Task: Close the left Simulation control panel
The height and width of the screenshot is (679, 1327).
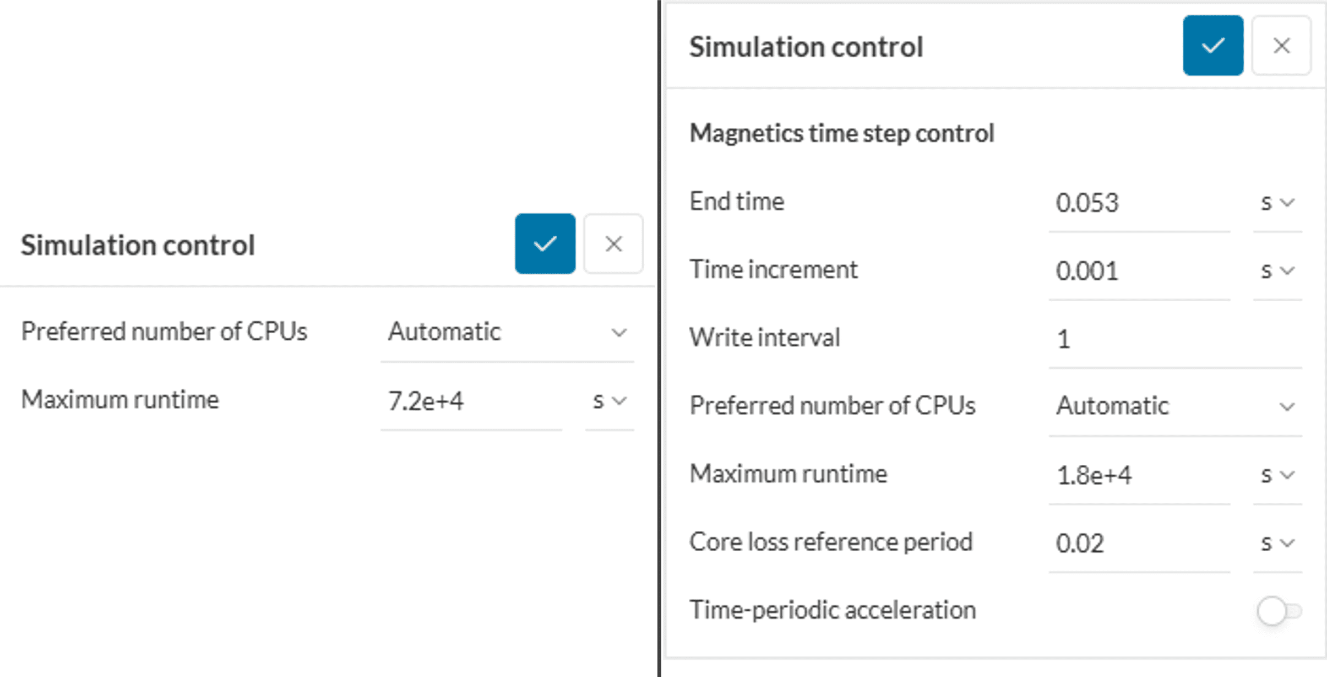Action: click(613, 244)
